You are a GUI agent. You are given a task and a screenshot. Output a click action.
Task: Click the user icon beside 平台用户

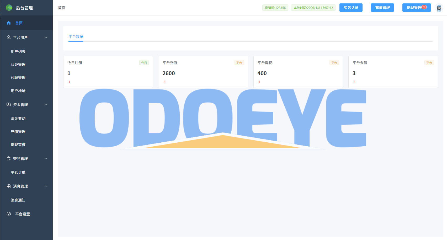tap(9, 37)
